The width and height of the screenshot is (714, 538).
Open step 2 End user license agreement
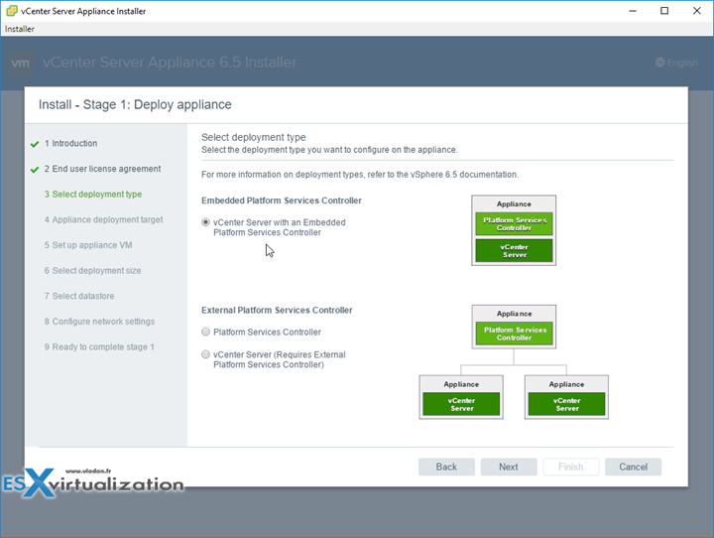pos(102,170)
